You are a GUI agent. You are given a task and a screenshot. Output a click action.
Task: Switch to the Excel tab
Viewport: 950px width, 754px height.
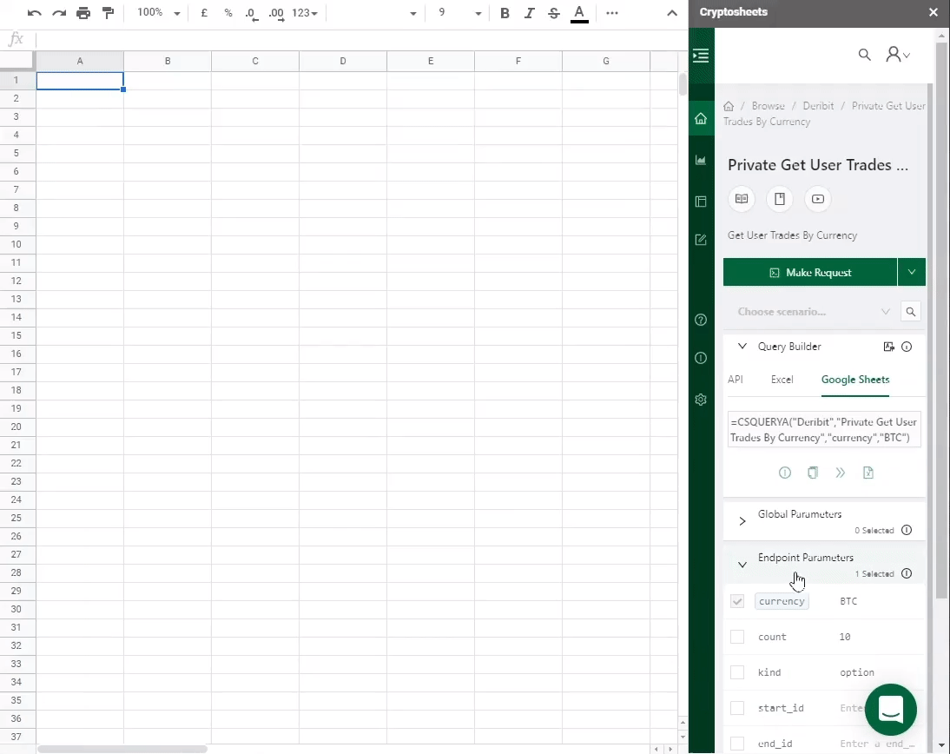782,380
